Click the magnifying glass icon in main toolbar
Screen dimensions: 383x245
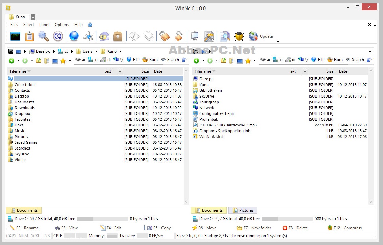[x=44, y=36]
